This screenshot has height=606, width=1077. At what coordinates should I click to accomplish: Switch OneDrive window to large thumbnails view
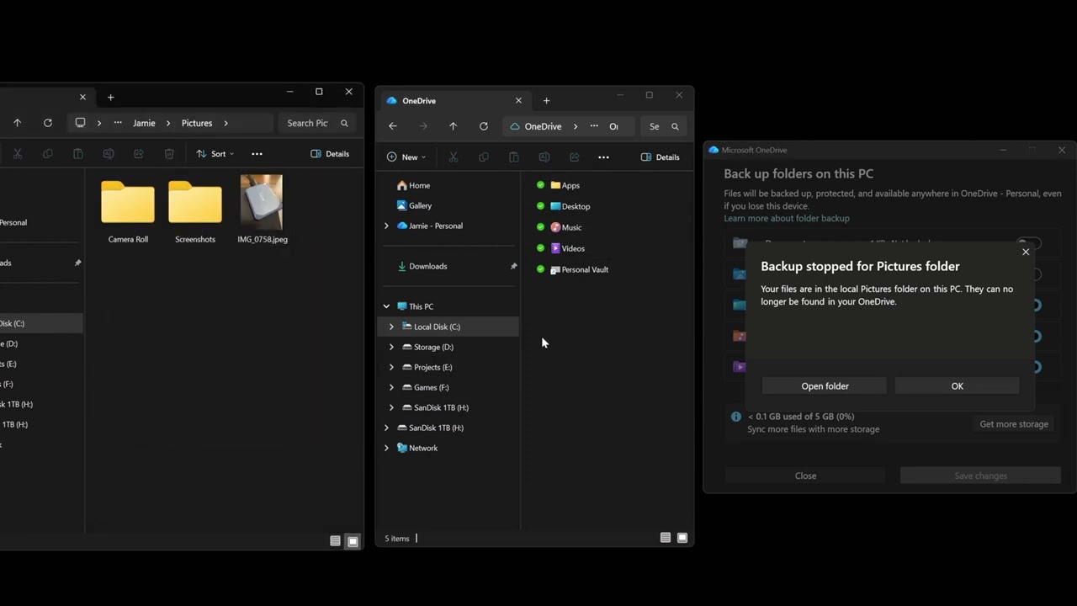(682, 538)
